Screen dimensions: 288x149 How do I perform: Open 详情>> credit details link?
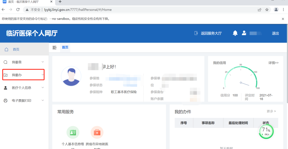pyautogui.click(x=273, y=63)
